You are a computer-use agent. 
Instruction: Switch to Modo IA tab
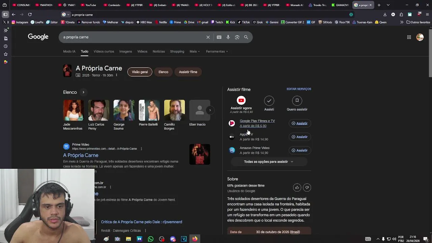click(x=69, y=52)
